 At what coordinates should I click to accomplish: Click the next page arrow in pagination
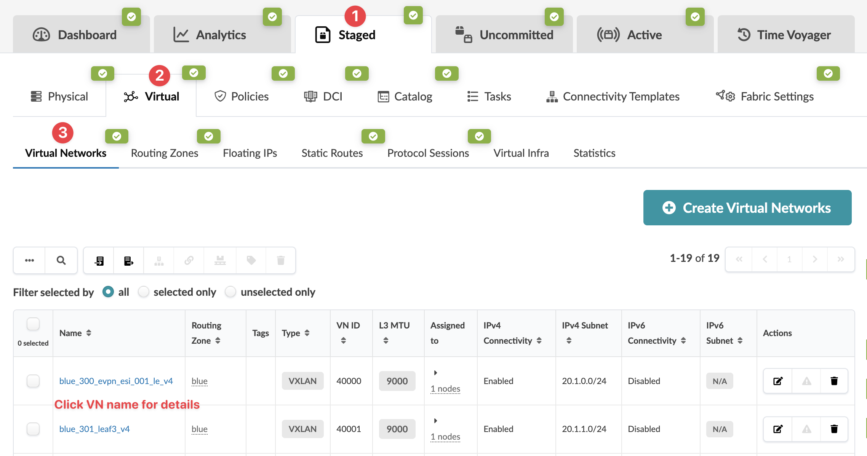coord(815,260)
